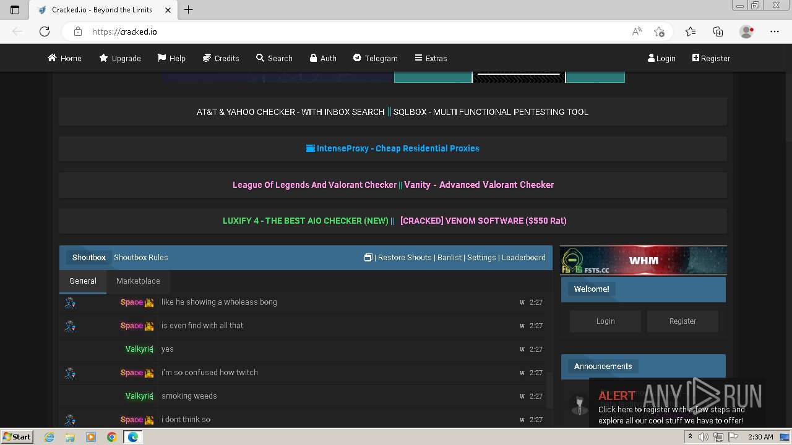Open Spaoe's profile on 'wholeass bong' message

tap(132, 302)
